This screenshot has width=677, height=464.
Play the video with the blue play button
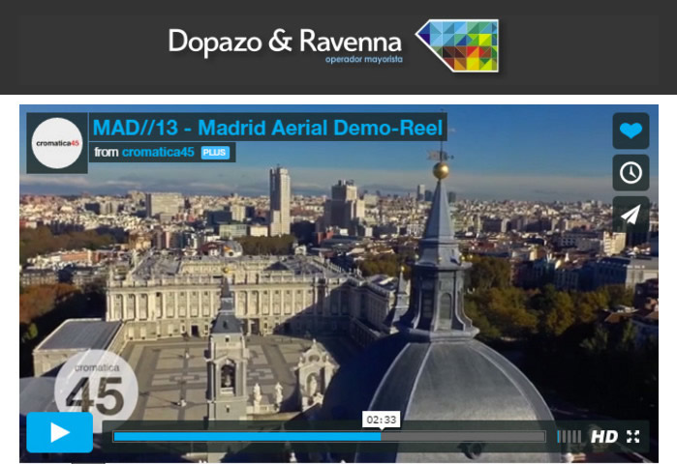click(60, 432)
